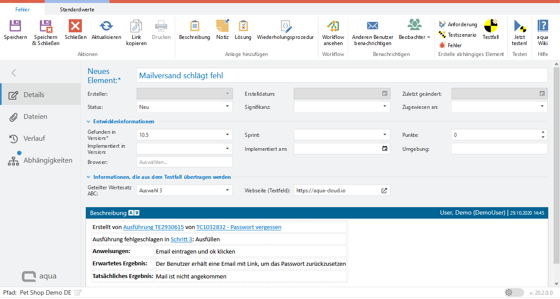Screen dimensions: 560x299
Task: Open the Status dropdown
Action: [x=227, y=106]
